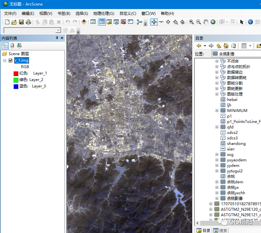Expand the 余姚dem catalog item
This screenshot has width=261, height=233.
pyautogui.click(x=217, y=182)
